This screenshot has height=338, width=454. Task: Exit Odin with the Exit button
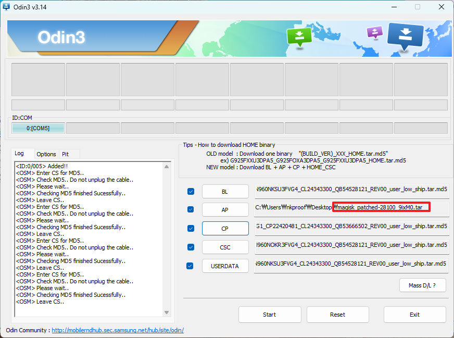tap(414, 315)
